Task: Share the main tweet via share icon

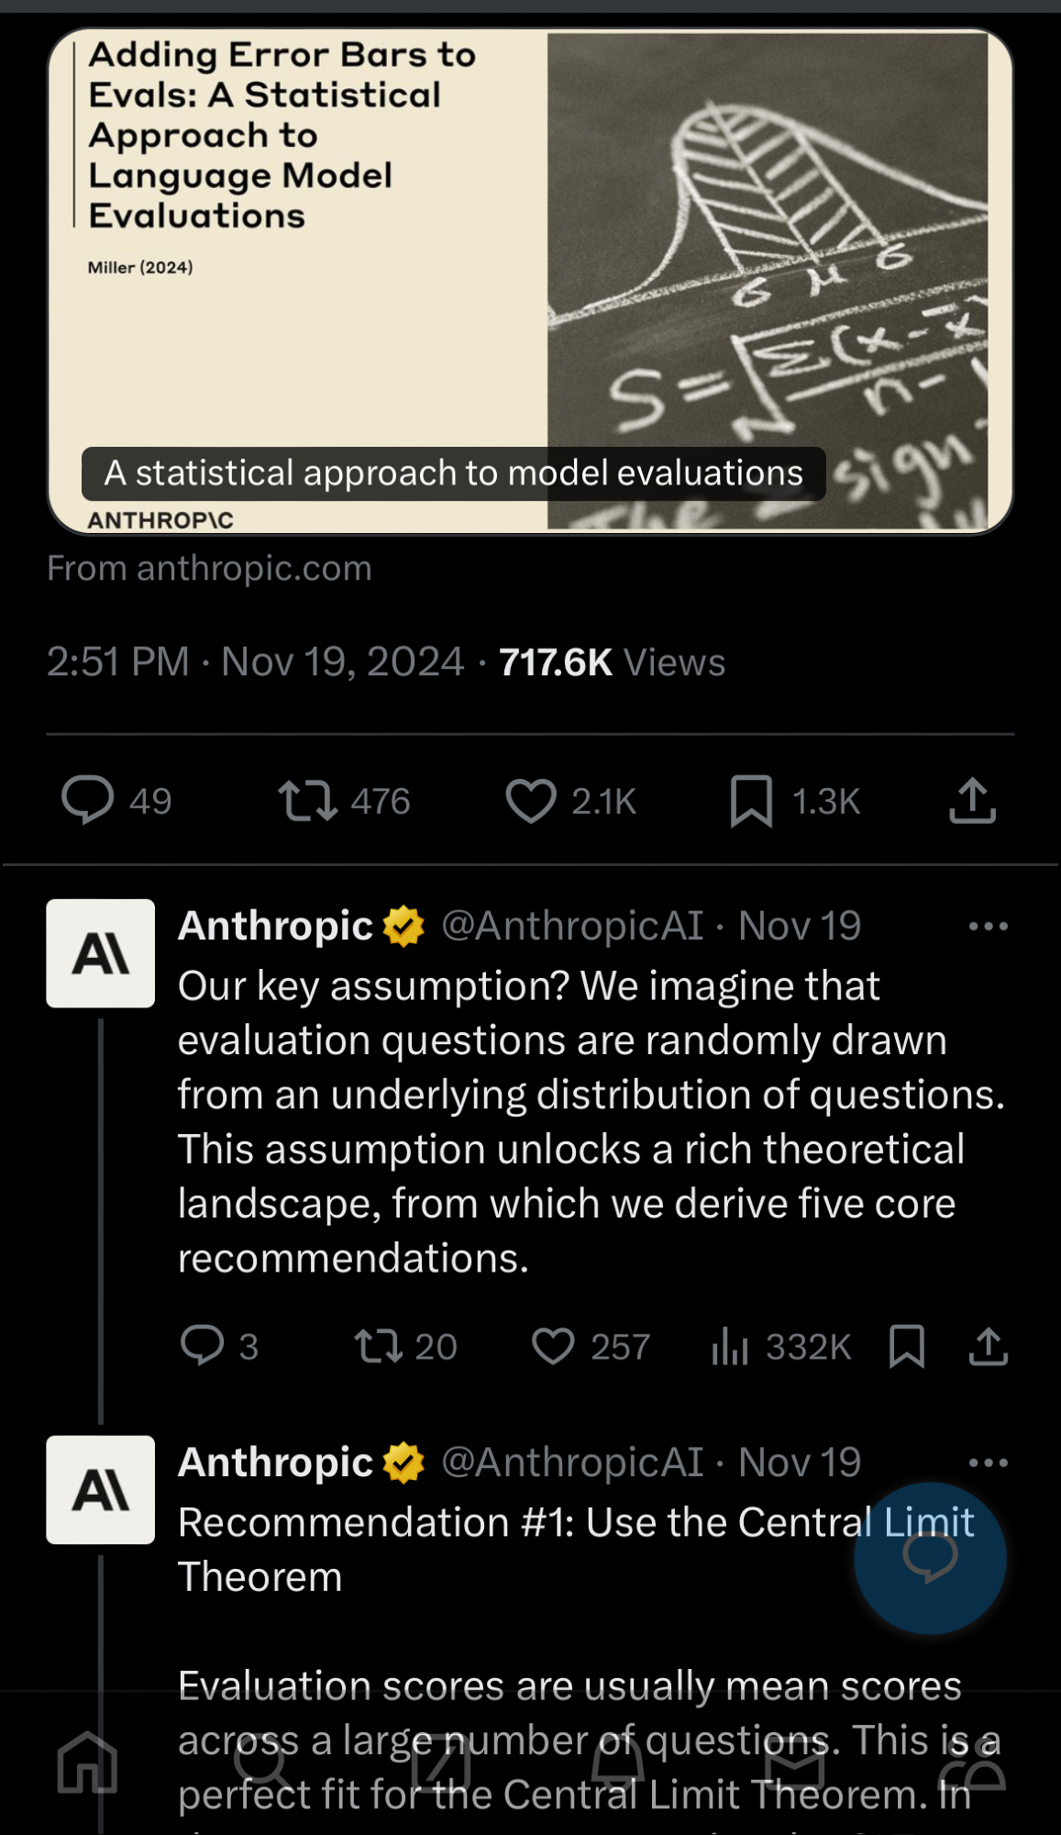Action: click(972, 800)
